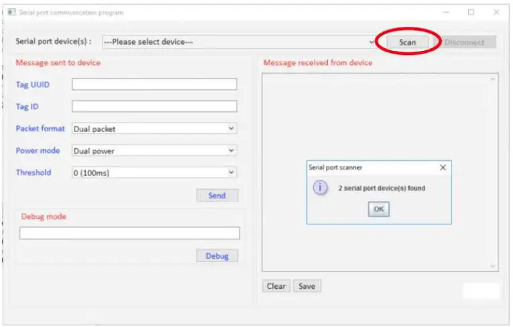Screen dimensions: 513x327
Task: Click the 'Message received from device' heading
Action: click(x=318, y=62)
